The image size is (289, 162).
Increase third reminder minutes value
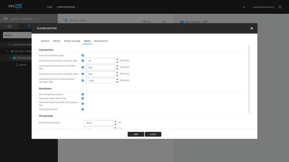pyautogui.click(x=117, y=73)
